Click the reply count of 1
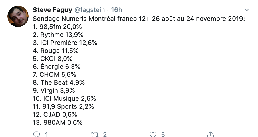Viewport: 258px width, 137px height. tap(47, 135)
